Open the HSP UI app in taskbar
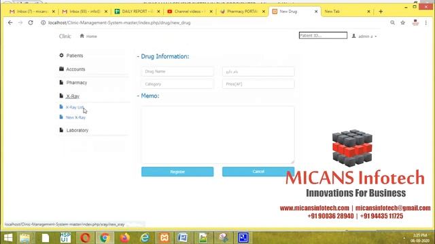The width and height of the screenshot is (435, 244). click(65, 238)
